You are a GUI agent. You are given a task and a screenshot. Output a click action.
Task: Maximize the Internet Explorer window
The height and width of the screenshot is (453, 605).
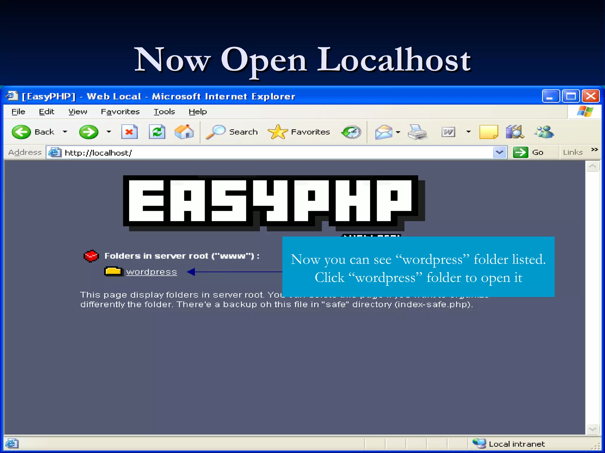tap(571, 96)
